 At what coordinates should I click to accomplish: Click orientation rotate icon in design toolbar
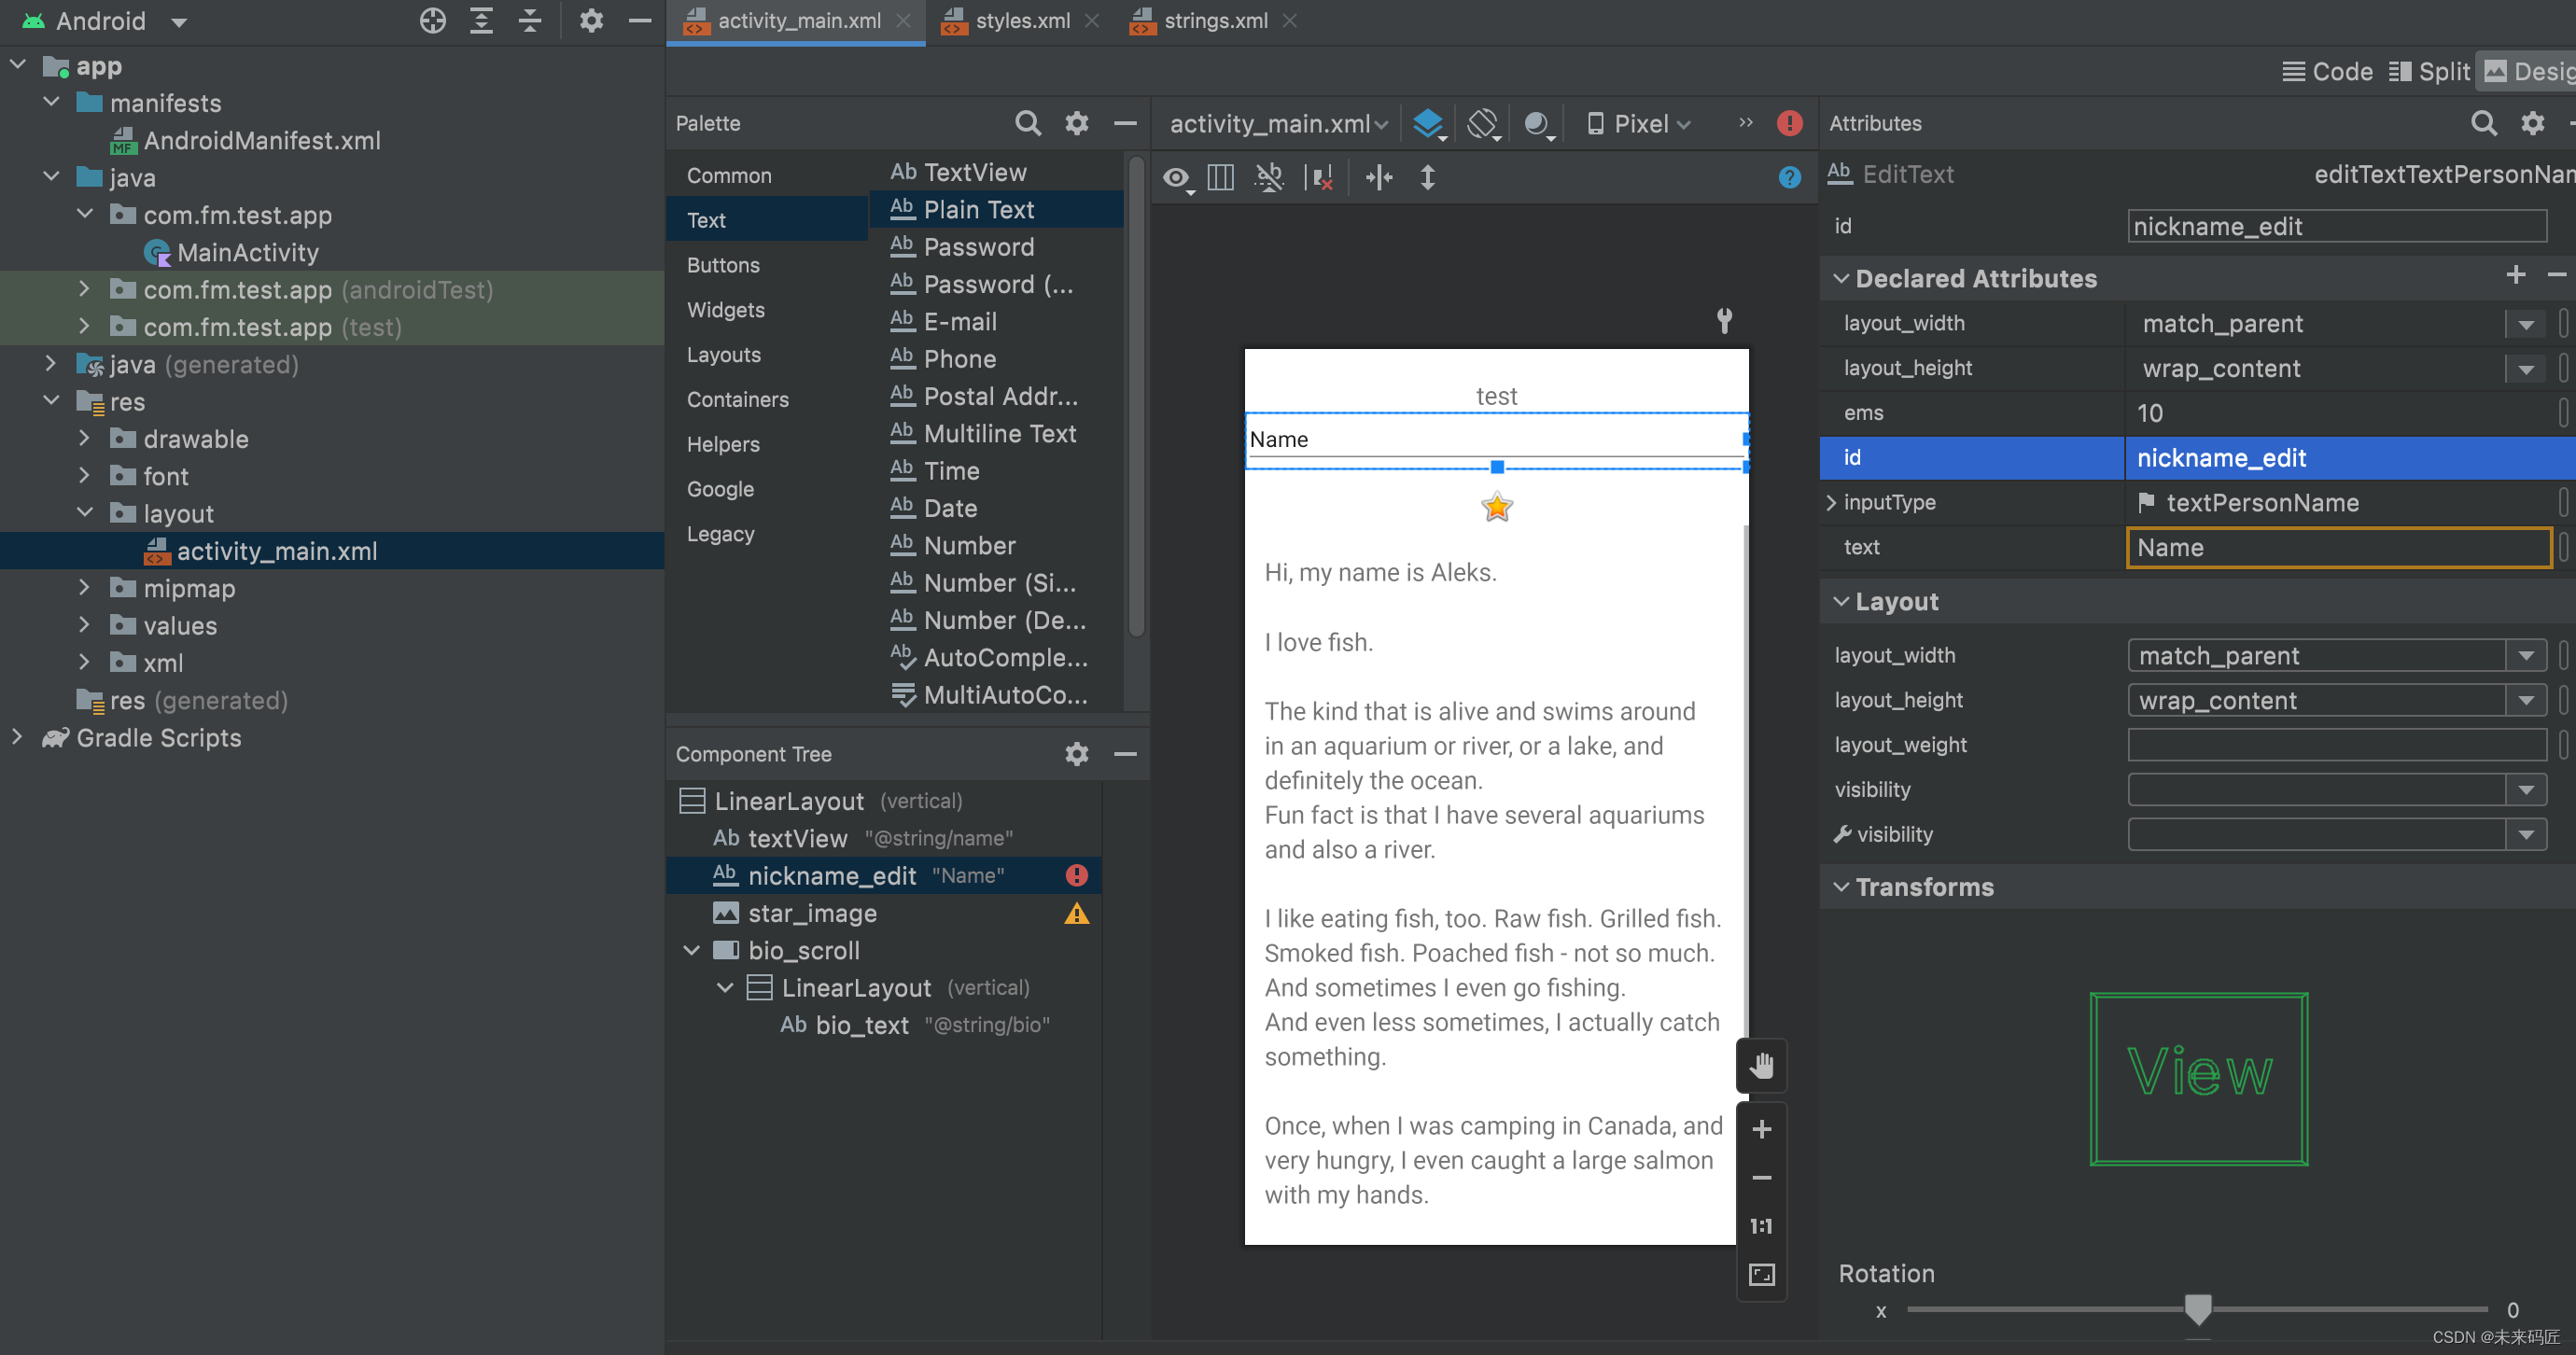(1482, 123)
